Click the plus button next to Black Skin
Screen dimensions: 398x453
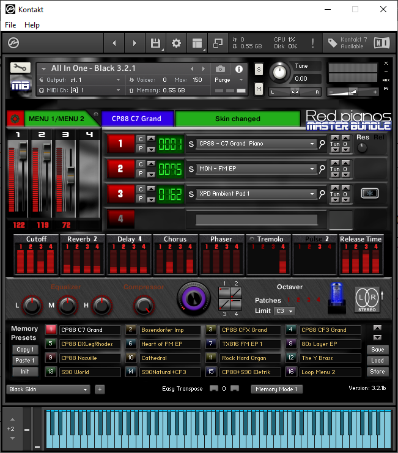100,389
